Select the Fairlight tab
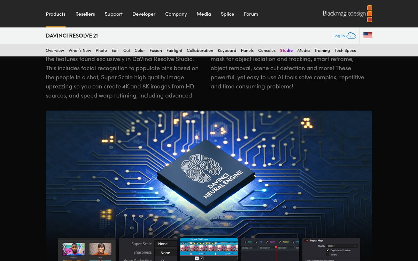 (174, 50)
